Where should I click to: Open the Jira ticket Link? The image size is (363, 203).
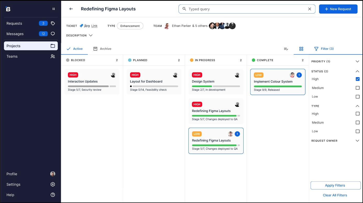pos(94,26)
